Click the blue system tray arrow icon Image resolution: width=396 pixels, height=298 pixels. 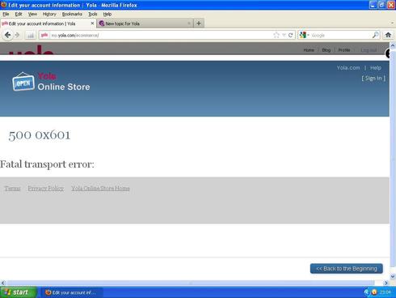pyautogui.click(x=367, y=292)
